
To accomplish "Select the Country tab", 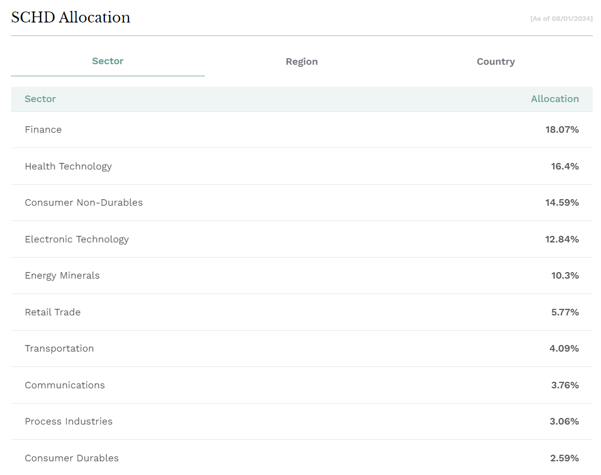I will (x=496, y=61).
